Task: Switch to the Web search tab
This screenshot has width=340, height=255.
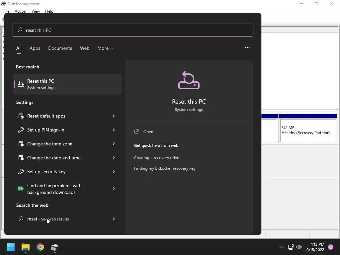Action: (85, 48)
